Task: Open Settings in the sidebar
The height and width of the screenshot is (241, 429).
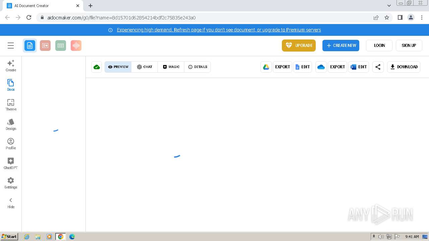Action: (x=11, y=183)
